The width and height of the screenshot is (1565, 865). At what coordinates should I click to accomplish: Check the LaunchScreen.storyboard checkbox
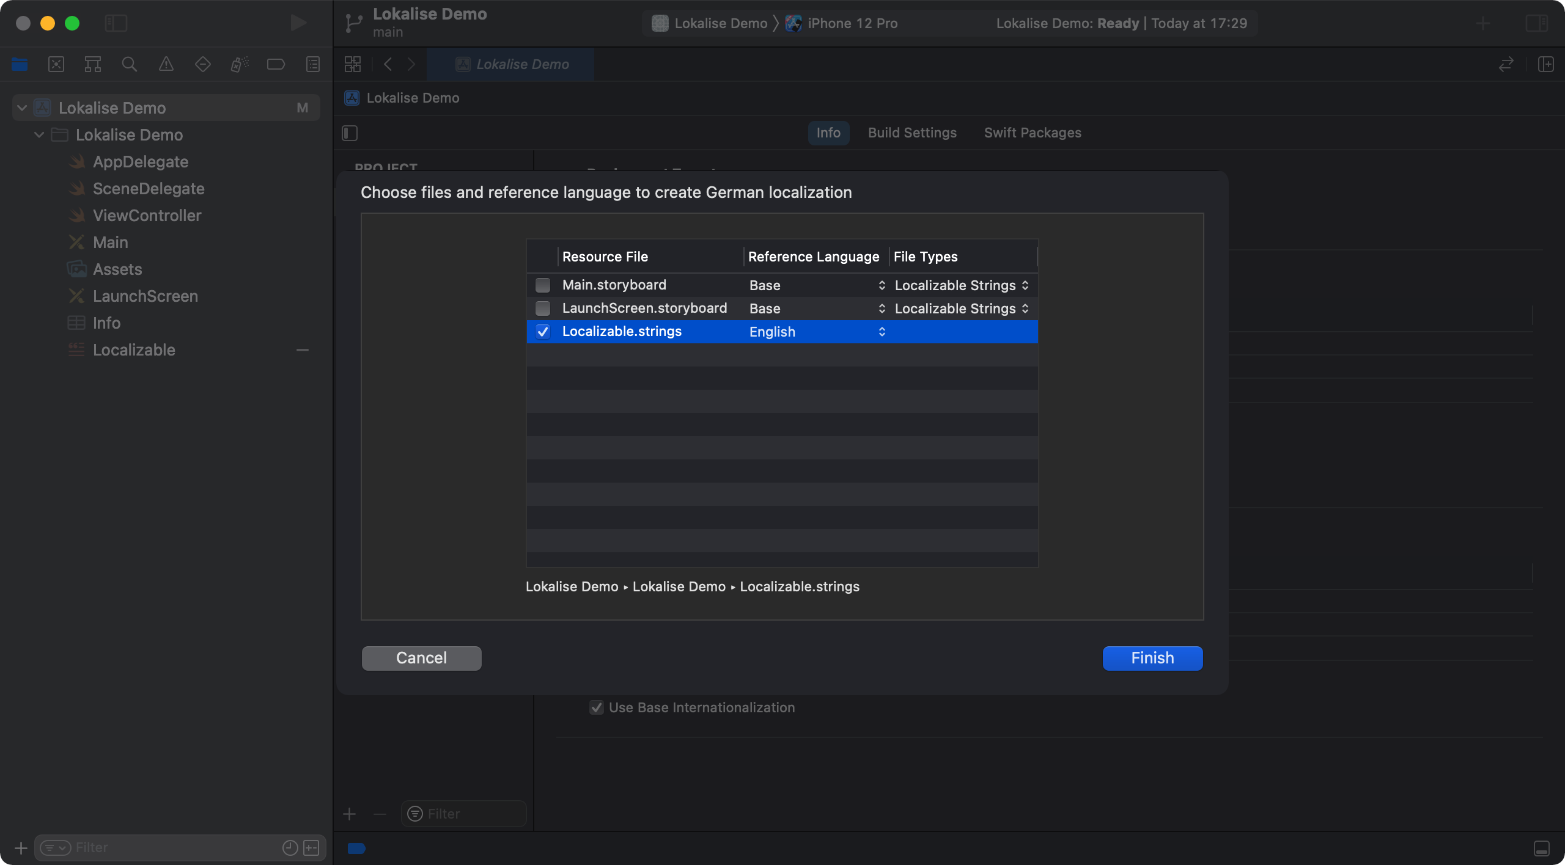(543, 308)
